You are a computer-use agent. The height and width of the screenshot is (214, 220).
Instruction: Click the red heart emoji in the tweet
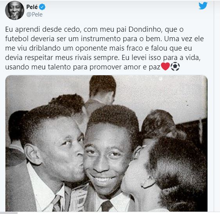pyautogui.click(x=165, y=67)
